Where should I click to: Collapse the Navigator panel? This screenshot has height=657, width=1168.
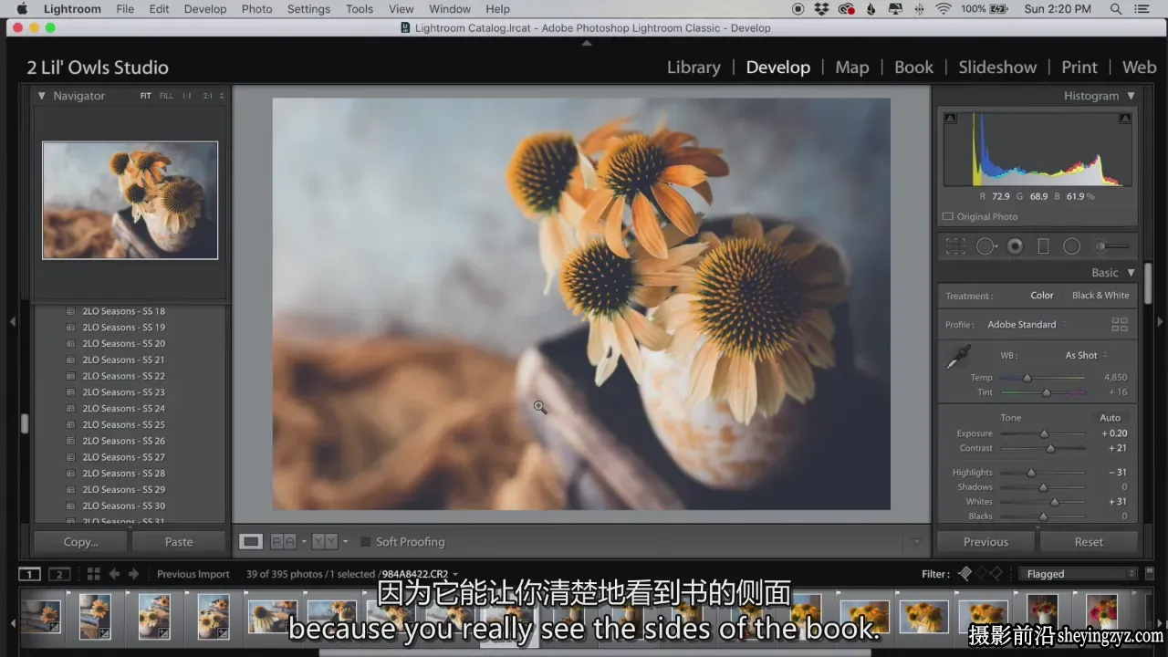[41, 96]
